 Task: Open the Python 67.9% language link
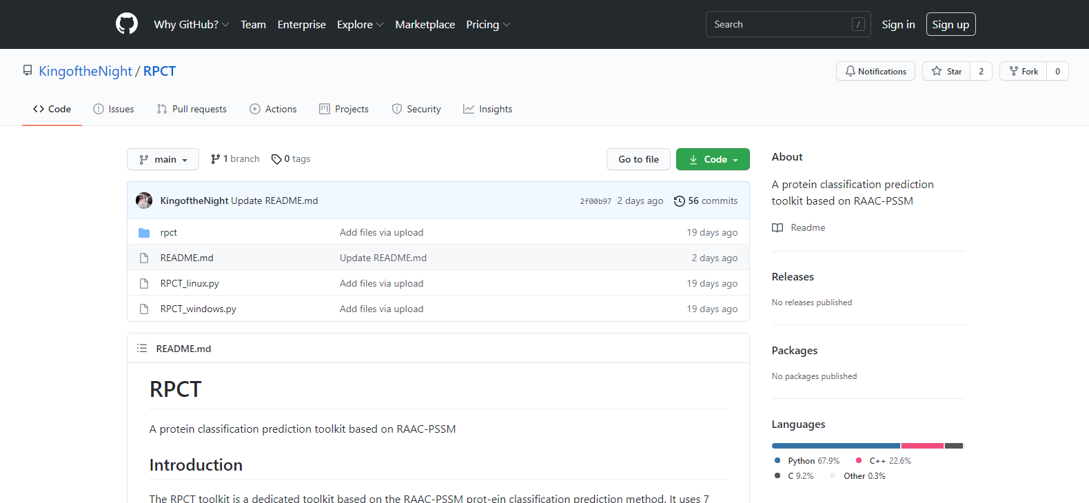point(807,460)
